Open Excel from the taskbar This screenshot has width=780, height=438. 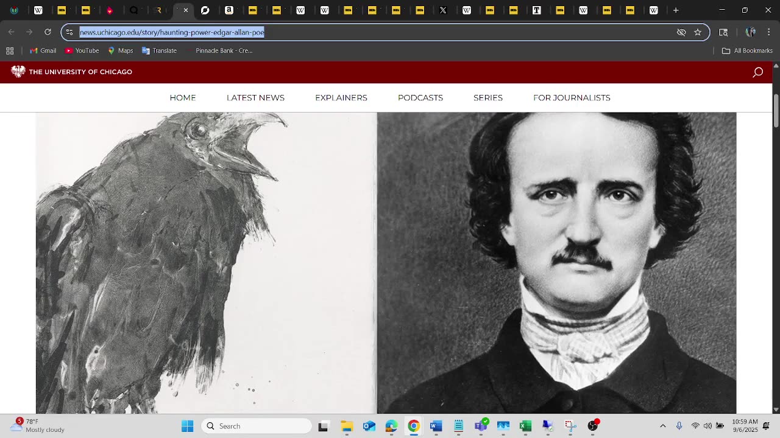click(x=525, y=426)
